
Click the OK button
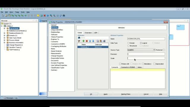pyautogui.click(x=91, y=94)
